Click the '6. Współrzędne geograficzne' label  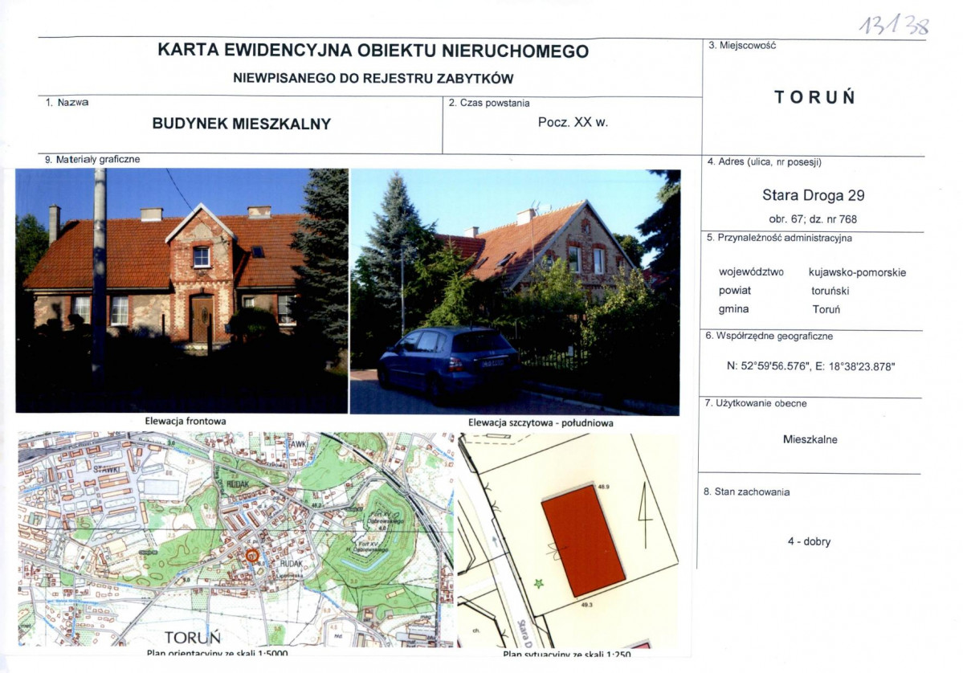click(769, 336)
